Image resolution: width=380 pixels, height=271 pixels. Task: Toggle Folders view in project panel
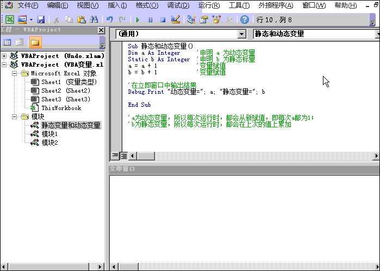coord(35,42)
